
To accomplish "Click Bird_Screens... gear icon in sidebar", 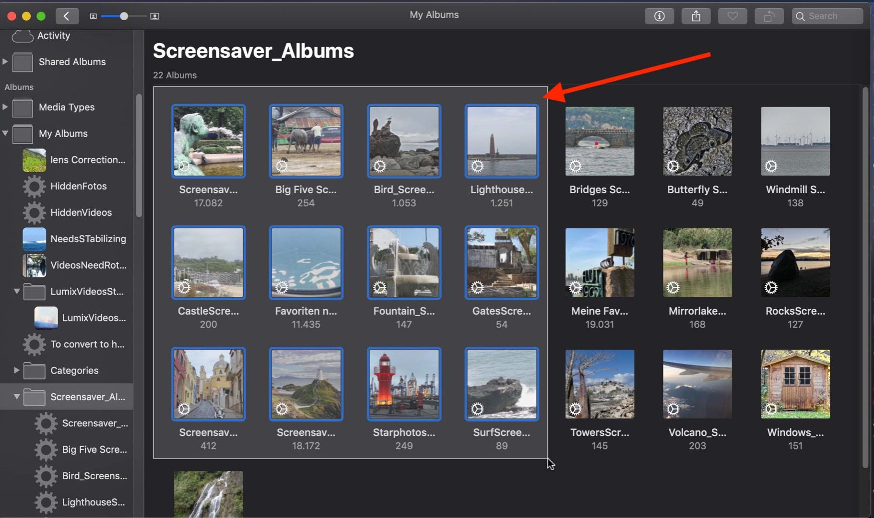I will click(x=46, y=476).
